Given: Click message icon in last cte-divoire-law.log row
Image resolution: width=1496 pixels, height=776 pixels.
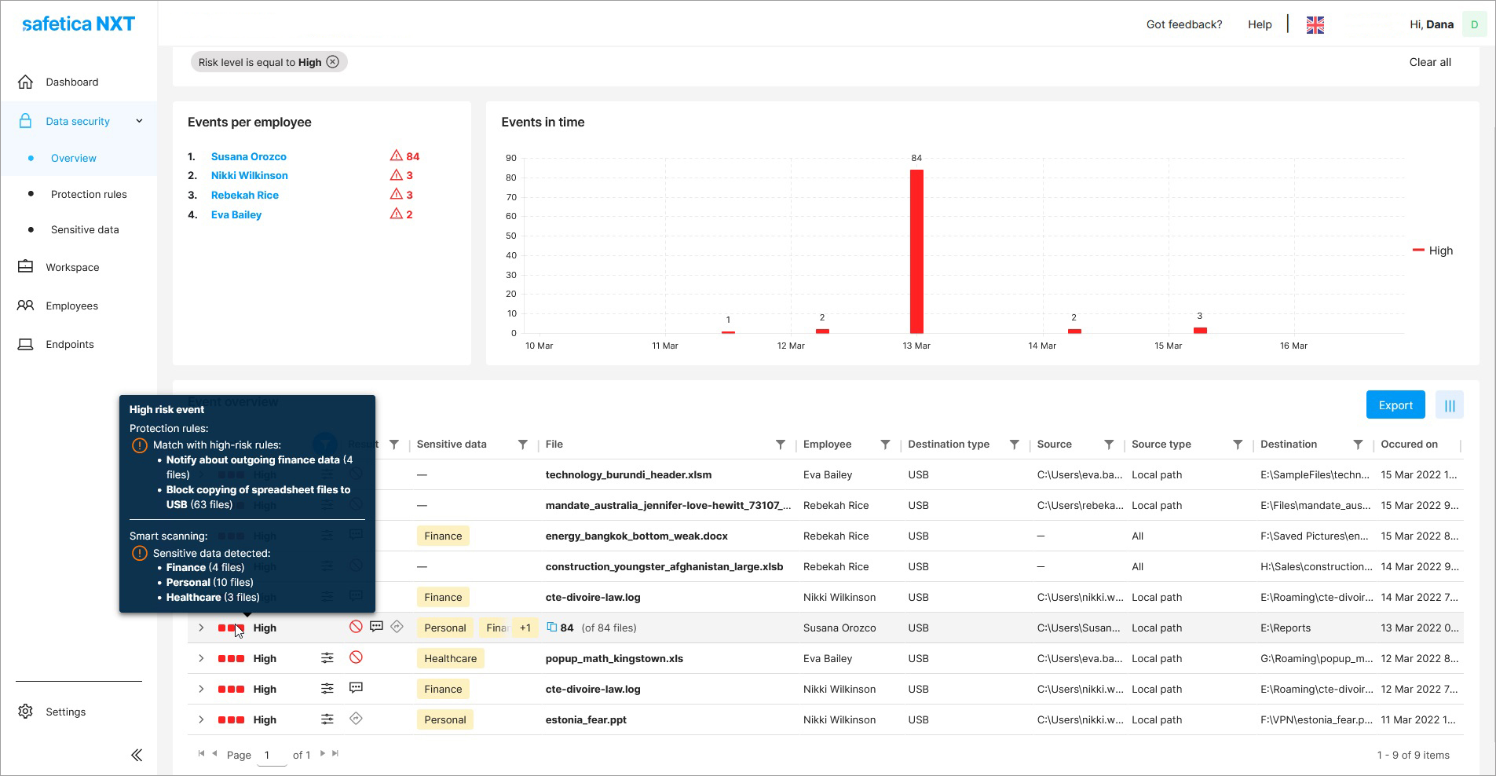Looking at the screenshot, I should click(356, 688).
